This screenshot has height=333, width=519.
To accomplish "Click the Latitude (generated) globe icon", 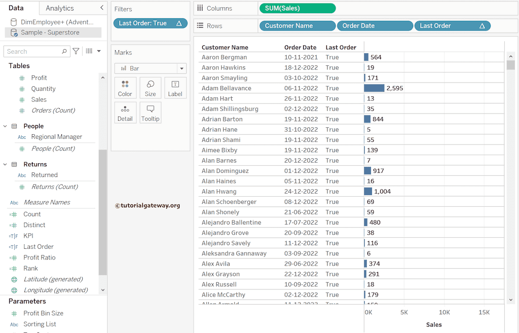I will (x=14, y=279).
